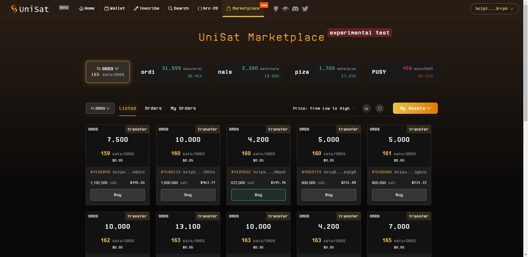
Task: Open the UniSat GitHub icon link
Action: [x=276, y=8]
